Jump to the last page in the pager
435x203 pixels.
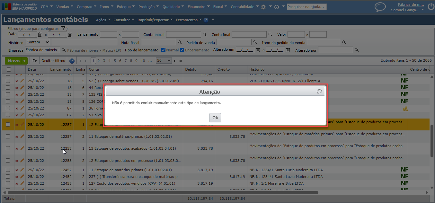click(181, 61)
